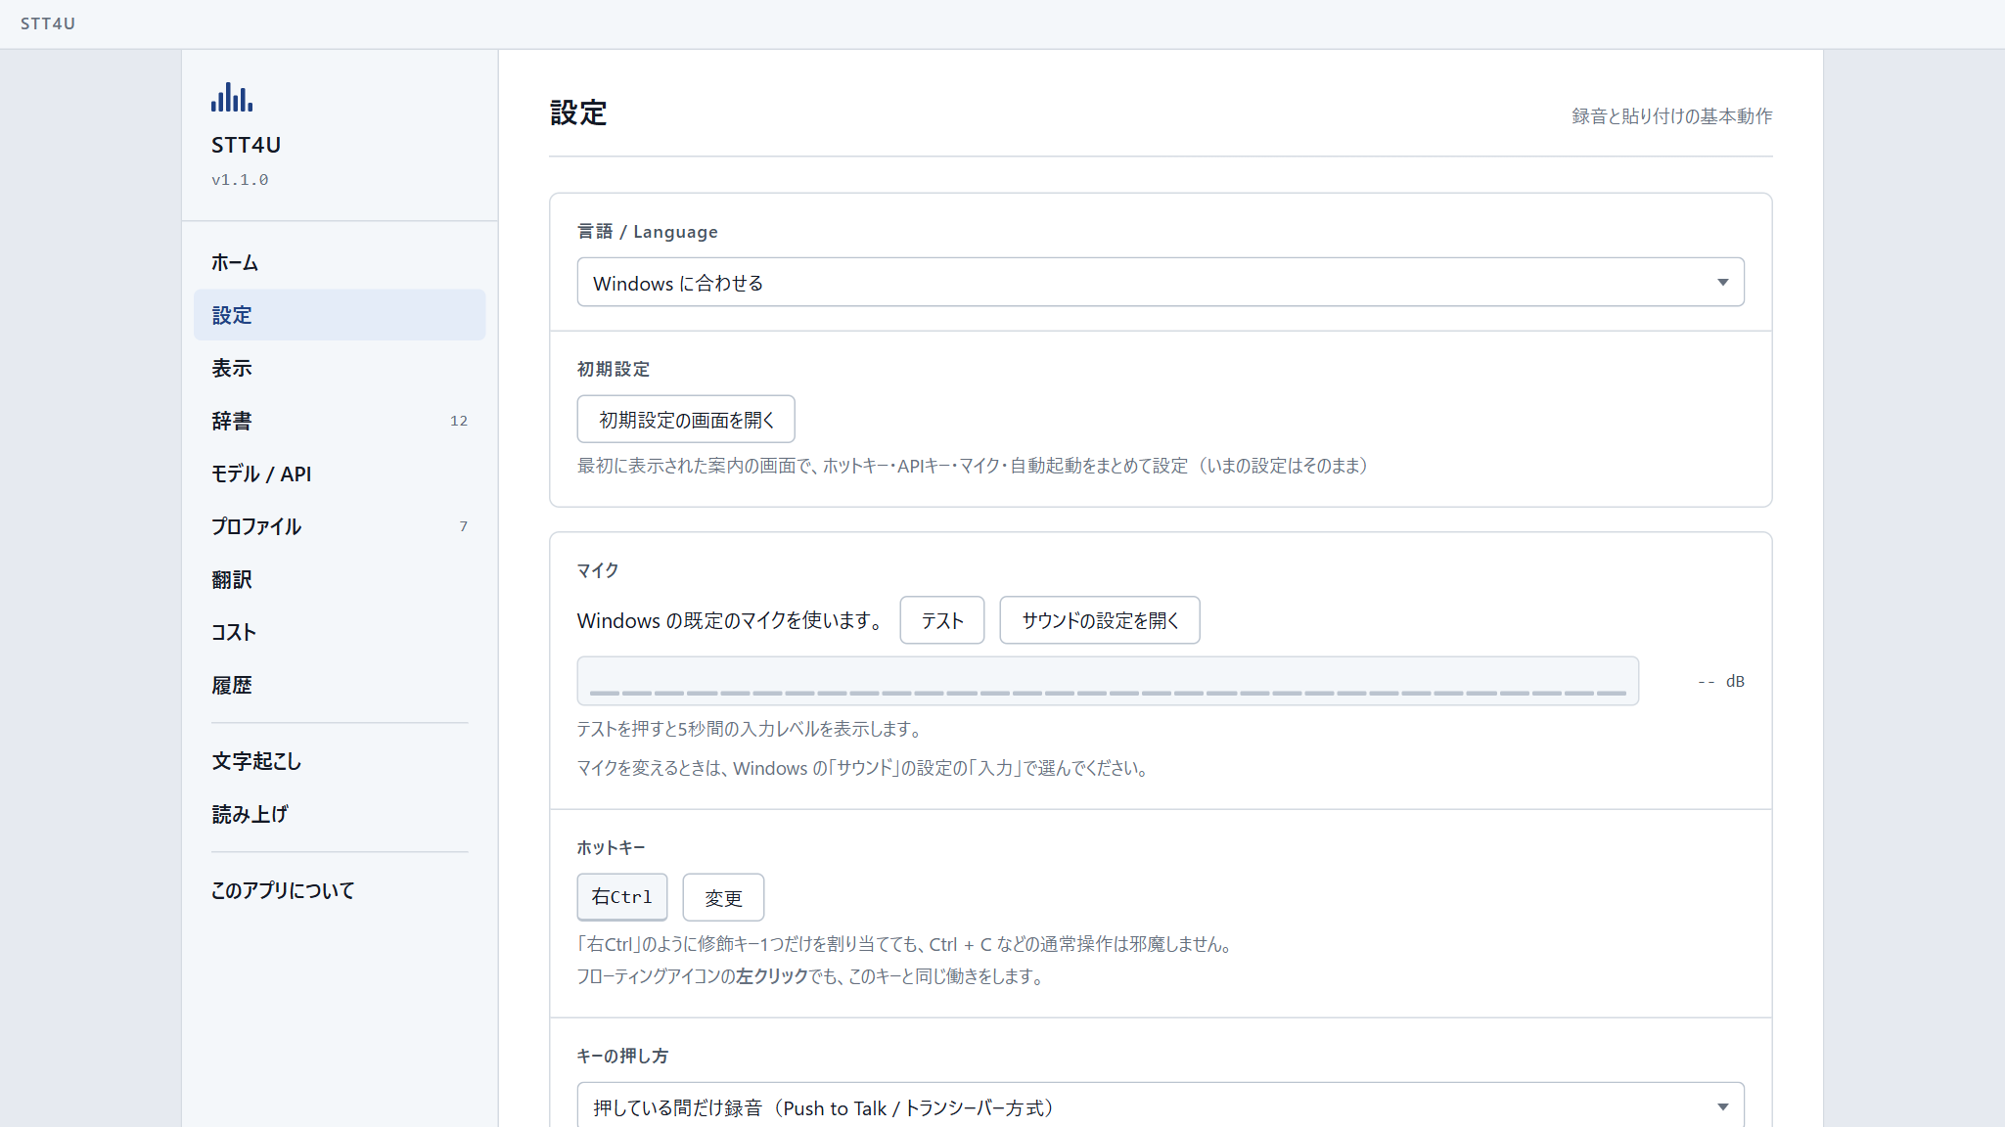Viewport: 2005px width, 1127px height.
Task: Click the microphone input level meter
Action: pyautogui.click(x=1108, y=681)
